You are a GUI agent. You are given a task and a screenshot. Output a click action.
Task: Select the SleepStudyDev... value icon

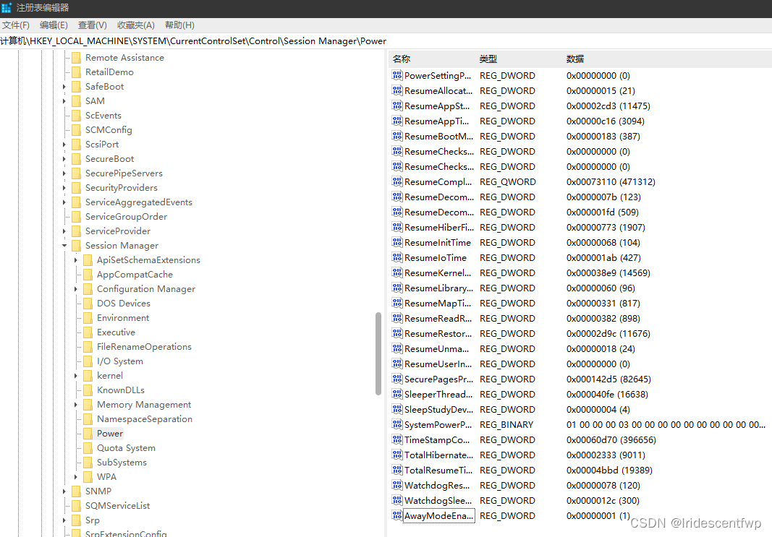(x=397, y=409)
